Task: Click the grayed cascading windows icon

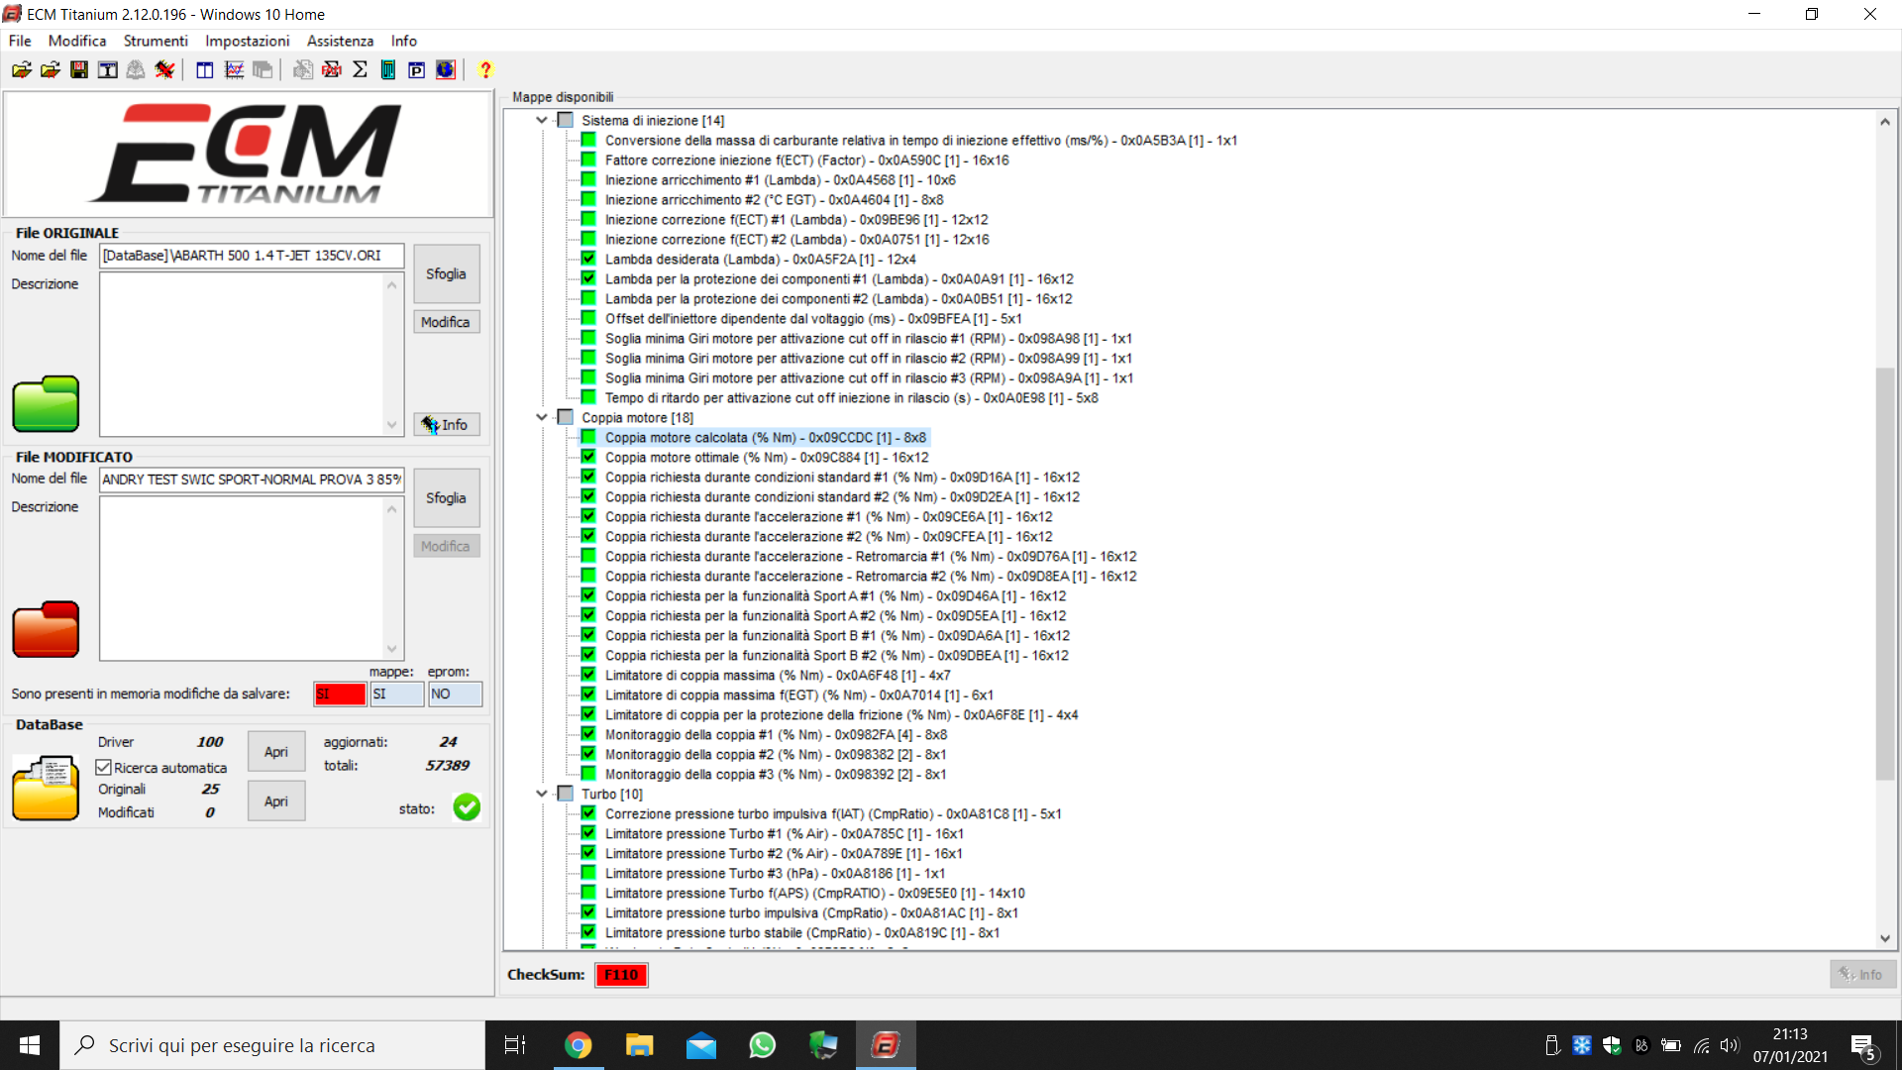Action: (263, 70)
